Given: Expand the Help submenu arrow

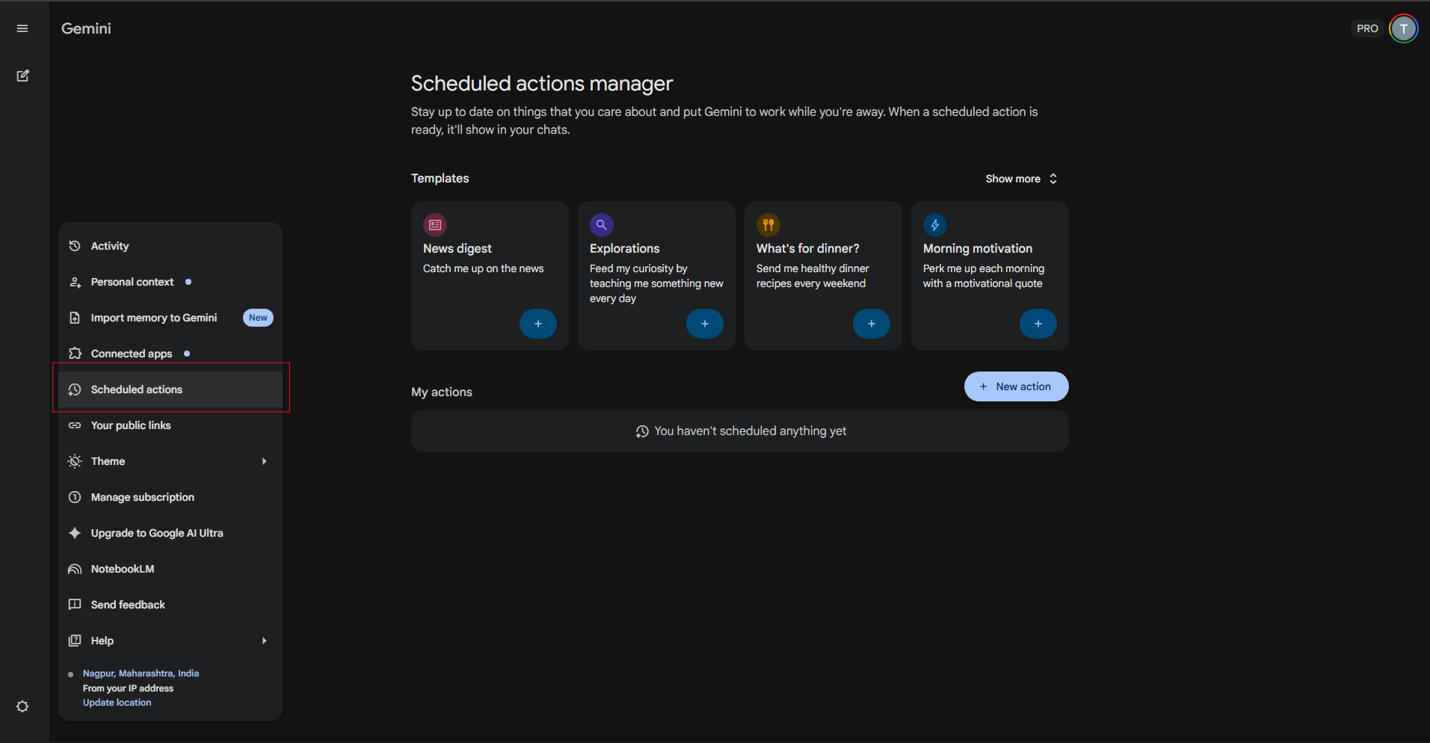Looking at the screenshot, I should coord(264,641).
